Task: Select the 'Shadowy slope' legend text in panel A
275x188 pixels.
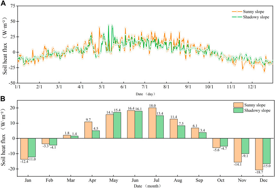Action: [x=256, y=17]
